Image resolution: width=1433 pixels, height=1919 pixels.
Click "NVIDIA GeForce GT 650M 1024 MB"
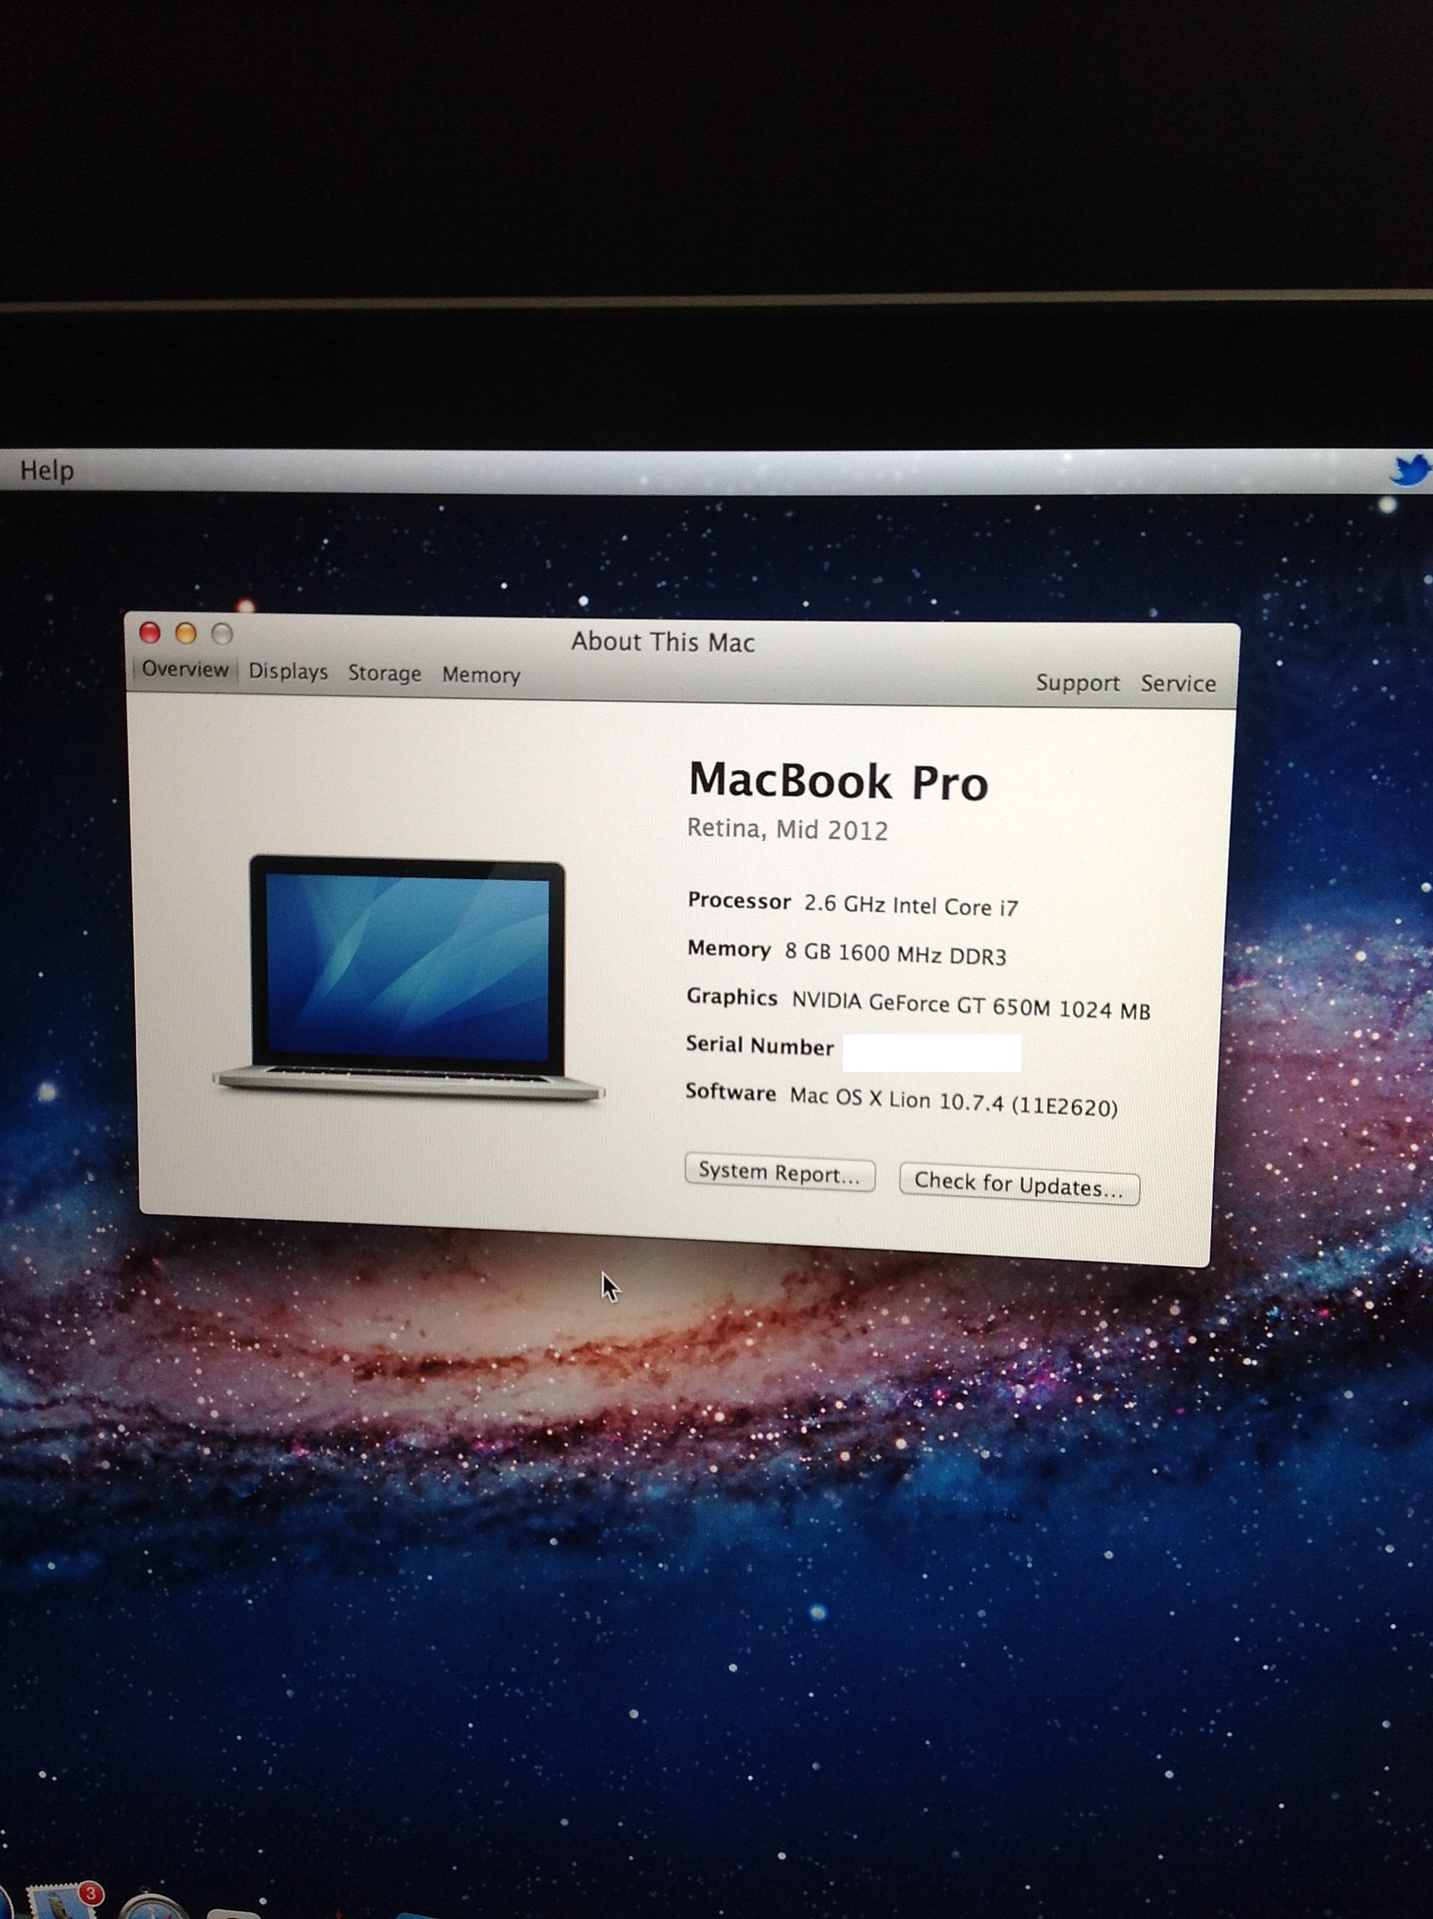coord(970,1006)
